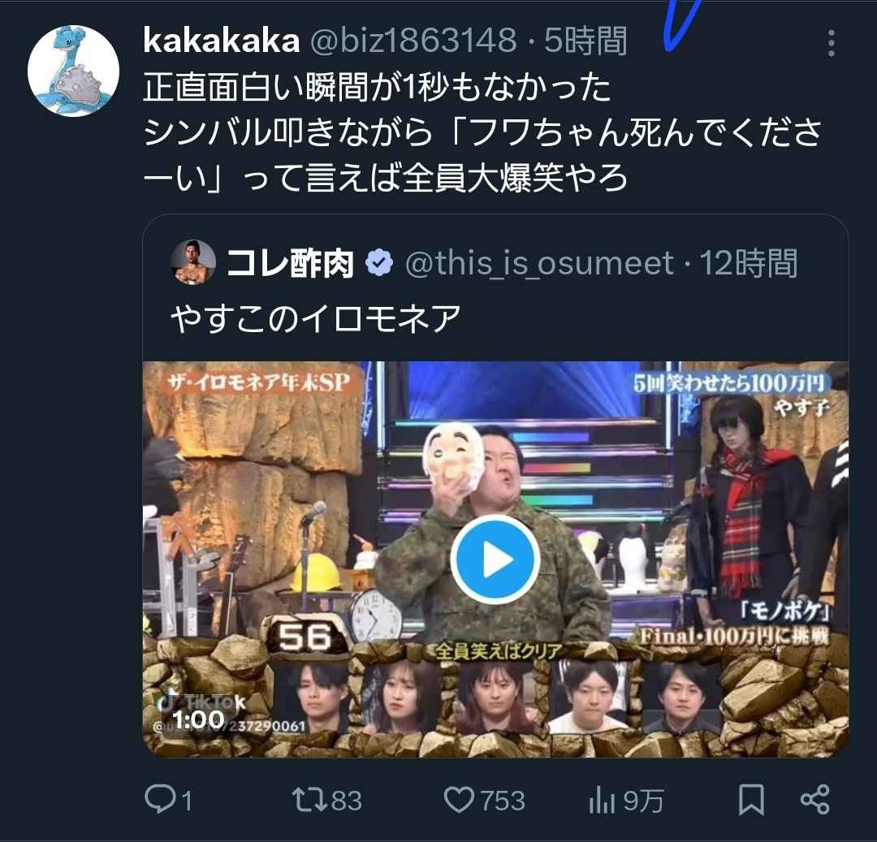Open the @biz1863148 handle link
This screenshot has width=877, height=842.
[414, 41]
